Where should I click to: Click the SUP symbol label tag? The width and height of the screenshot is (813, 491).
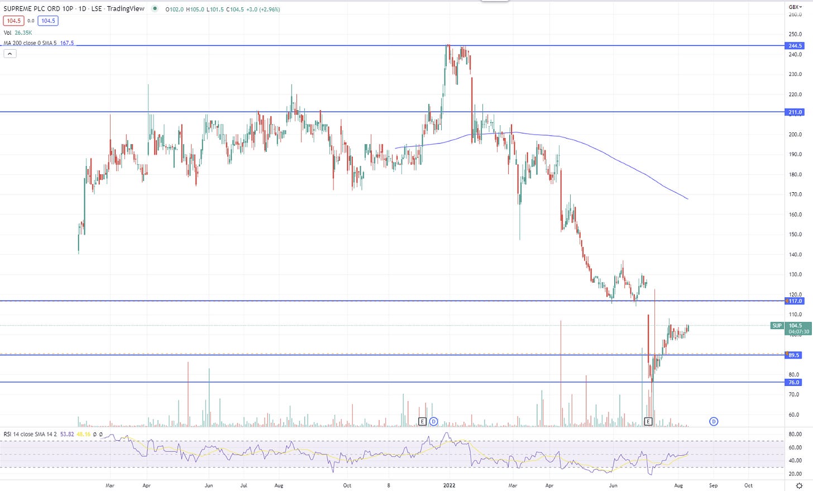click(777, 326)
